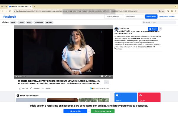Click Compartir to share the video
Viewport: 178px width, 116px height.
47,88
